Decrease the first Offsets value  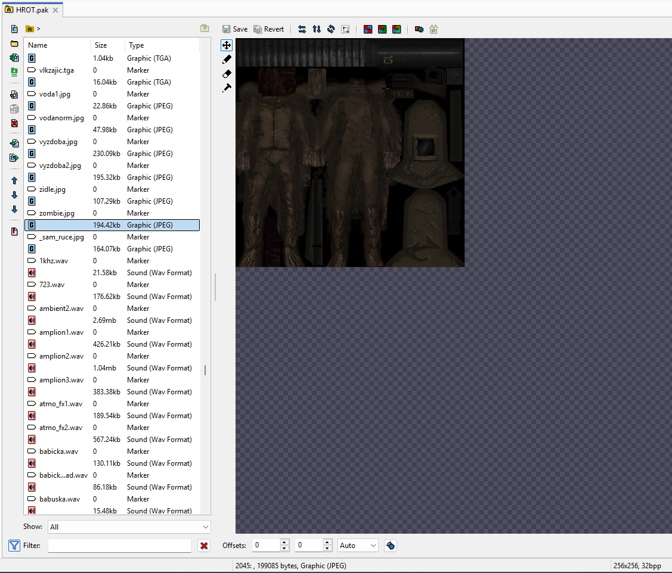tap(284, 548)
